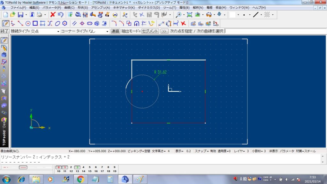The height and width of the screenshot is (184, 327).
Task: Click ピッキング=空間 in status bar
Action: pos(139,151)
